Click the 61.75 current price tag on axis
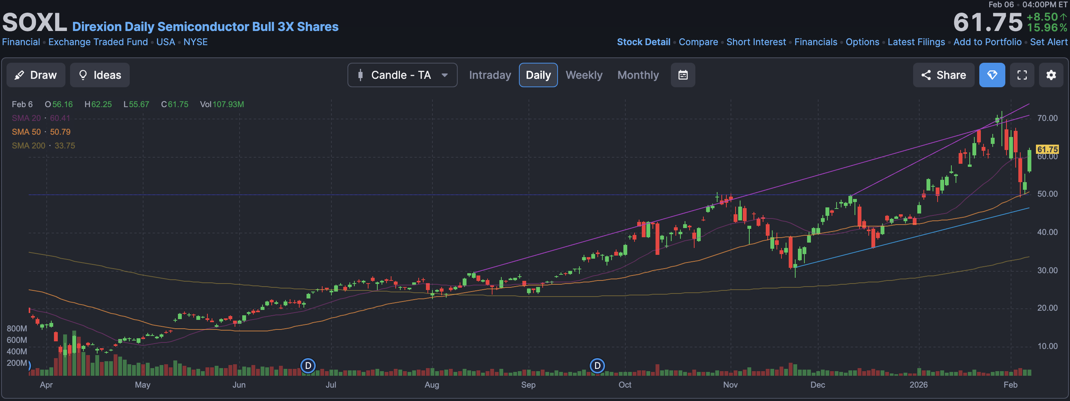Screen dimensions: 1070x401 click(x=1047, y=149)
